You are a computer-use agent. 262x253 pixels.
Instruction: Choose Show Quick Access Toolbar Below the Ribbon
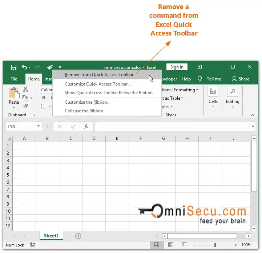pyautogui.click(x=107, y=93)
